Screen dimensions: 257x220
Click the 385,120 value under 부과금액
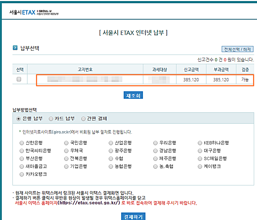221,80
